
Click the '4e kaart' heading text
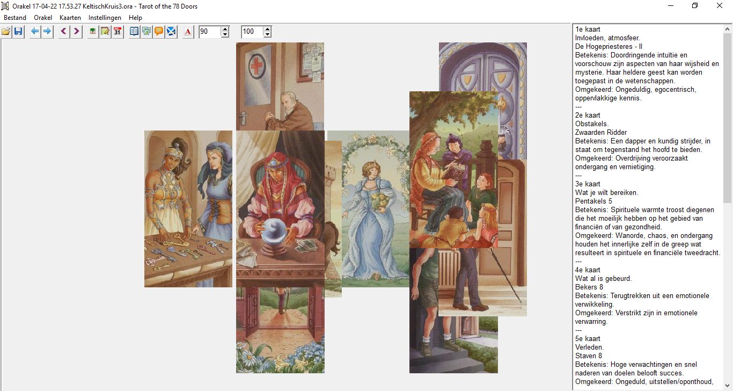(x=588, y=270)
